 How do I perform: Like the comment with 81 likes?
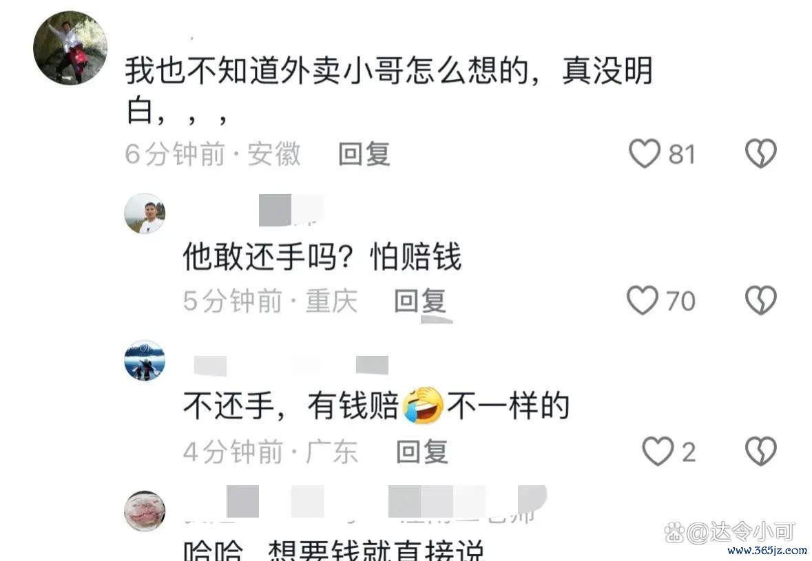645,154
